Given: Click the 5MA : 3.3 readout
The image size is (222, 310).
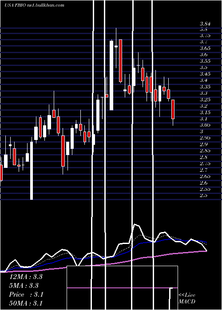Looking at the screenshot, I should coord(24,286).
